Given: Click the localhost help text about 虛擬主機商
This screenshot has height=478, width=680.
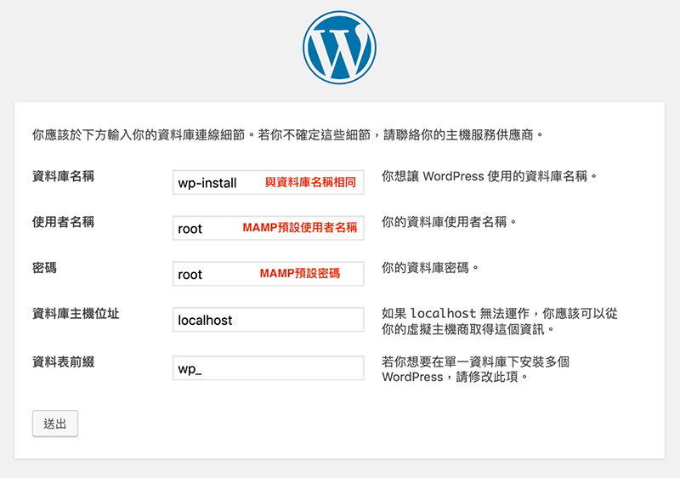Looking at the screenshot, I should [x=500, y=322].
